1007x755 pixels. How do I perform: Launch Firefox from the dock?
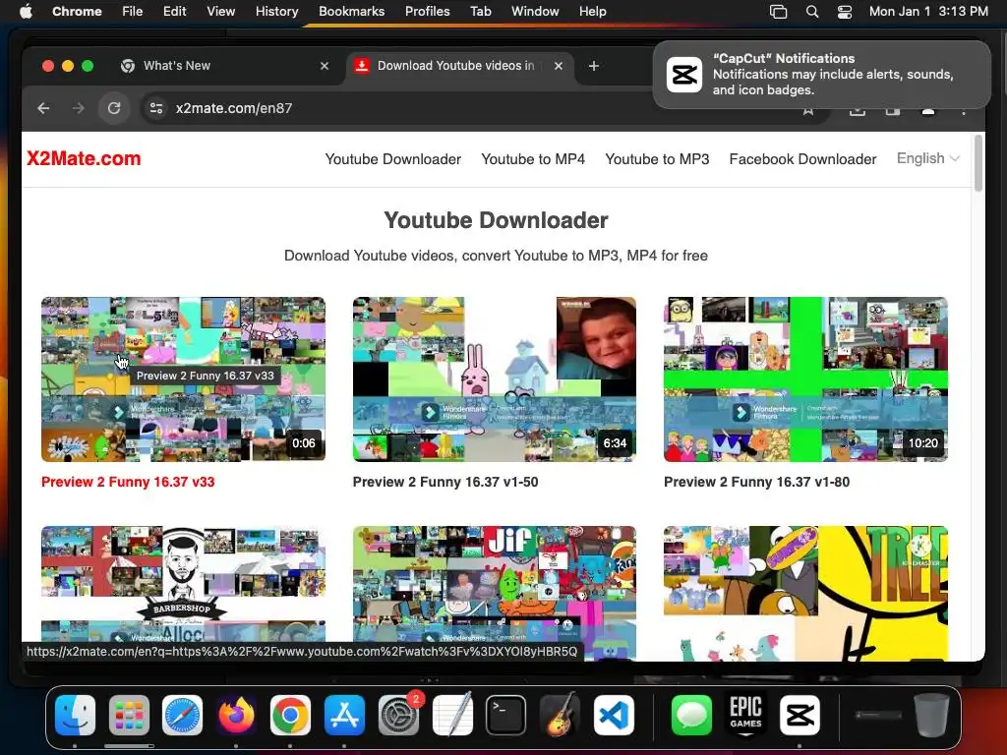236,715
